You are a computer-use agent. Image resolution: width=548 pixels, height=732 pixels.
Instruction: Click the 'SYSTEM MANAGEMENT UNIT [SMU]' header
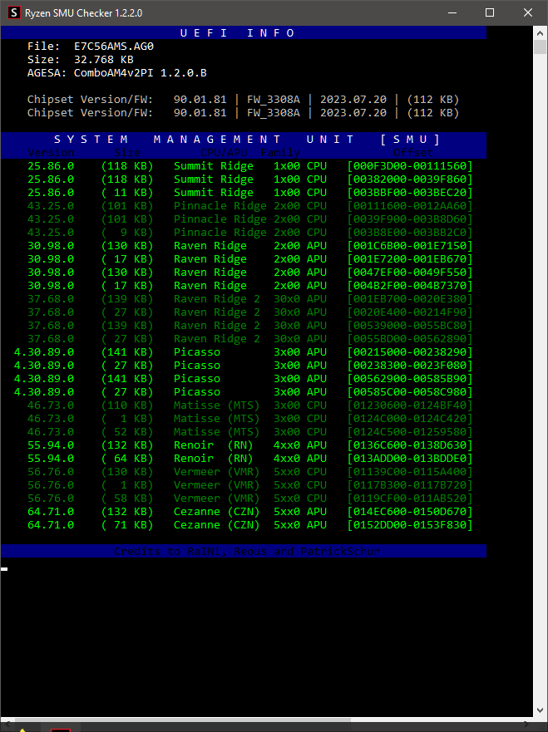244,139
